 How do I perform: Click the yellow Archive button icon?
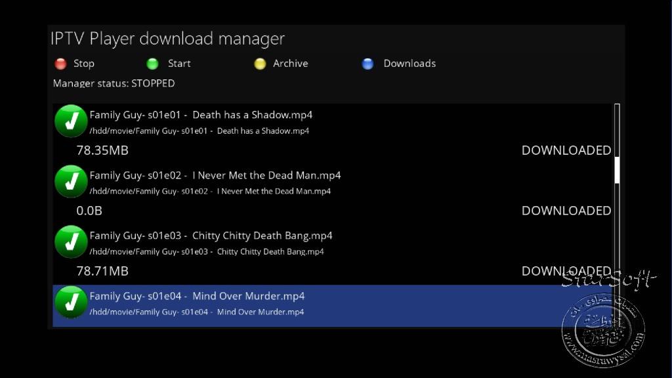(260, 64)
